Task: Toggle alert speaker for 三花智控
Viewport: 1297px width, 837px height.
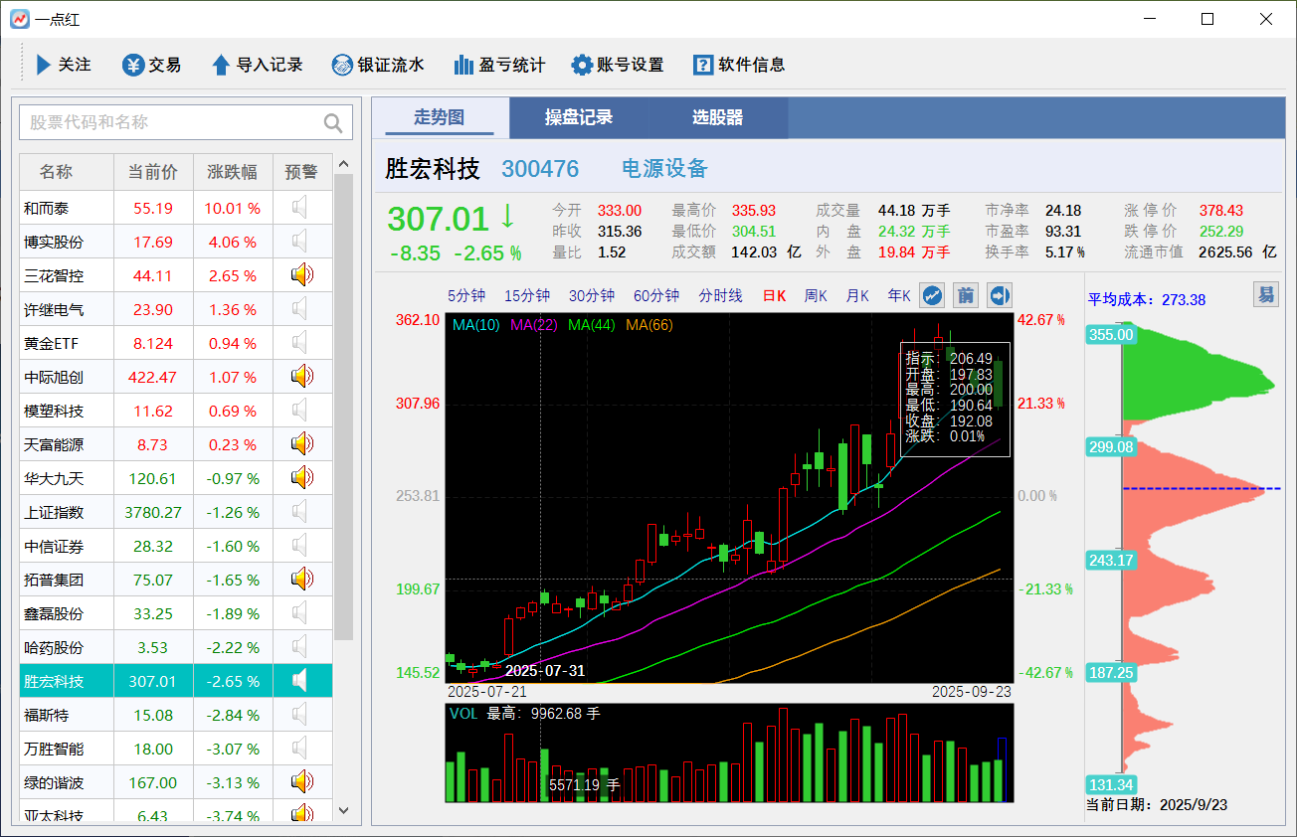Action: [x=301, y=275]
